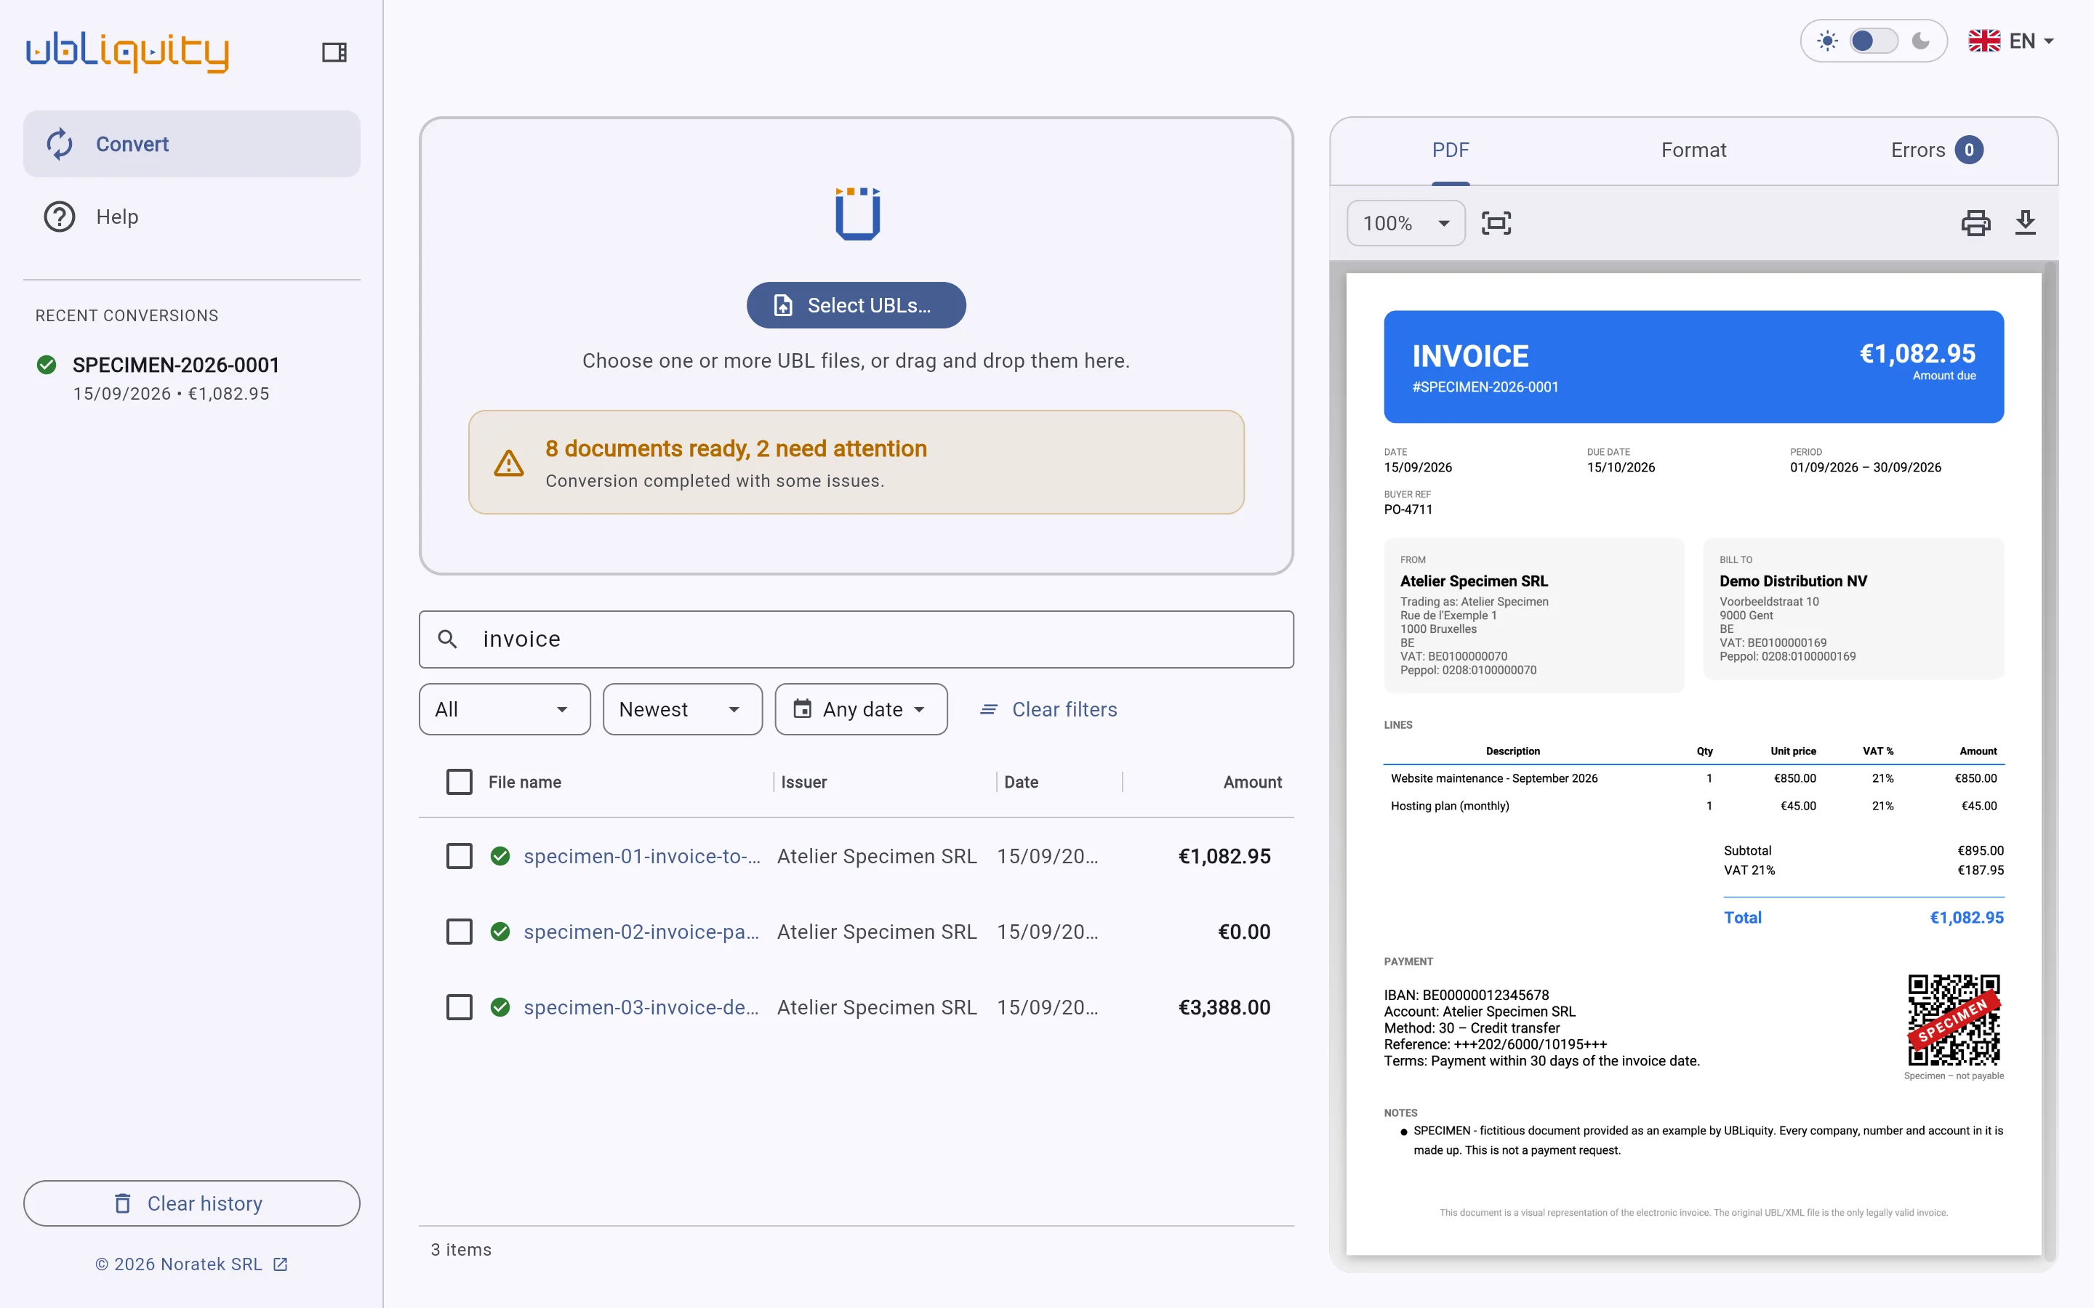
Task: Click the external link icon beside Noratek SRL
Action: click(281, 1264)
